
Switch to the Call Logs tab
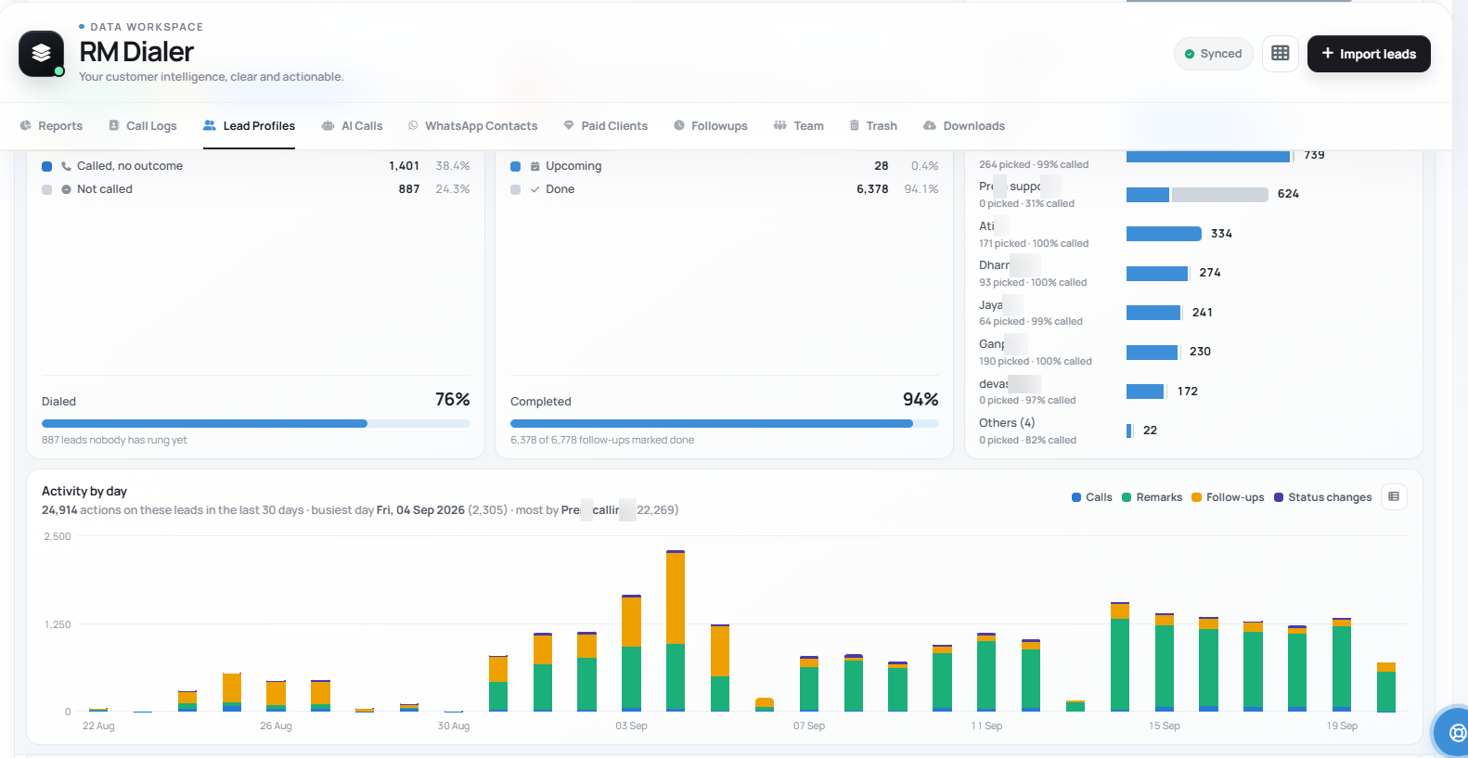tap(142, 126)
